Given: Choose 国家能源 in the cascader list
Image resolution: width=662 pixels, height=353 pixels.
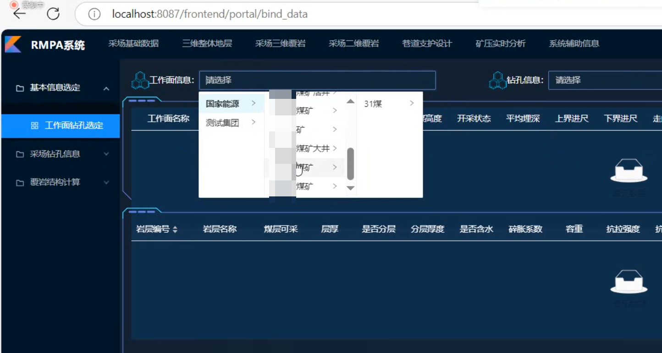Looking at the screenshot, I should (232, 104).
